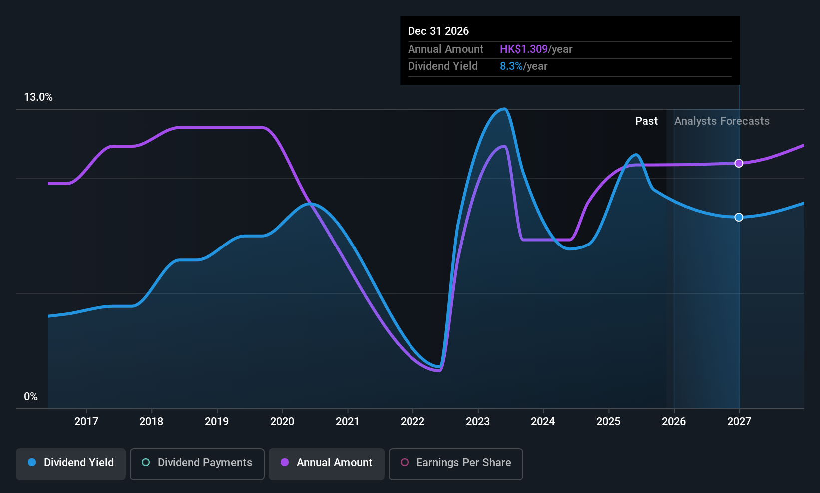Select the purple marker on the forecast line
The width and height of the screenshot is (820, 493).
point(739,163)
